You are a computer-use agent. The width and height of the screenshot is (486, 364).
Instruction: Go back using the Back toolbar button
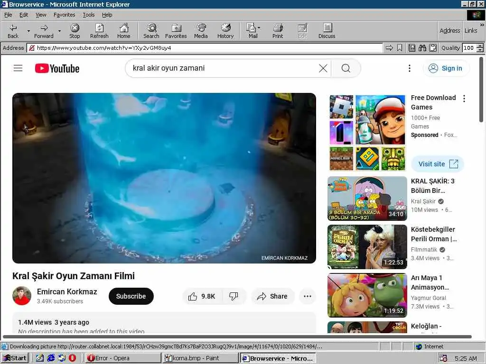coord(13,31)
